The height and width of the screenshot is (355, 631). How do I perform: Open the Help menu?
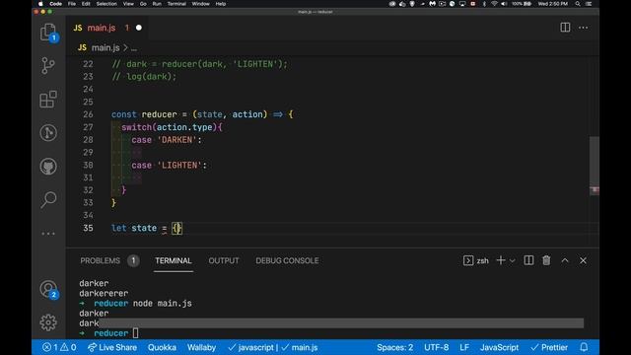click(x=221, y=4)
